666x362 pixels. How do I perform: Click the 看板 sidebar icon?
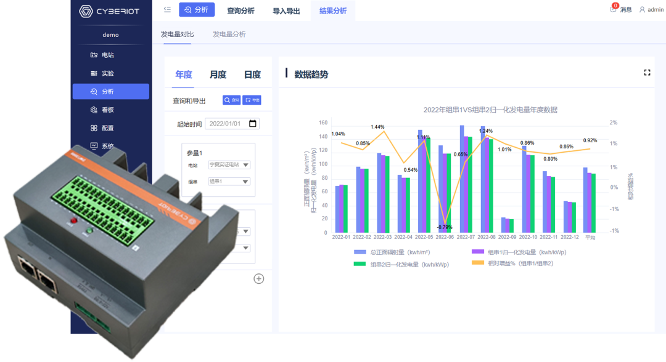point(94,110)
